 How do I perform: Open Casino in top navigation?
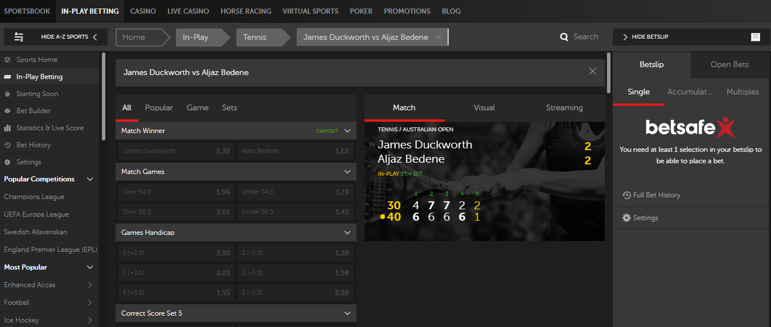coord(143,11)
